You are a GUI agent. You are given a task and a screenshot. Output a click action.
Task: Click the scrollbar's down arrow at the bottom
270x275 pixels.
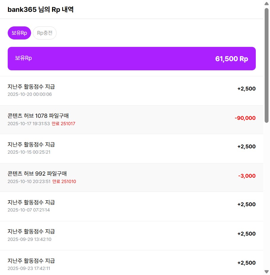[266, 271]
